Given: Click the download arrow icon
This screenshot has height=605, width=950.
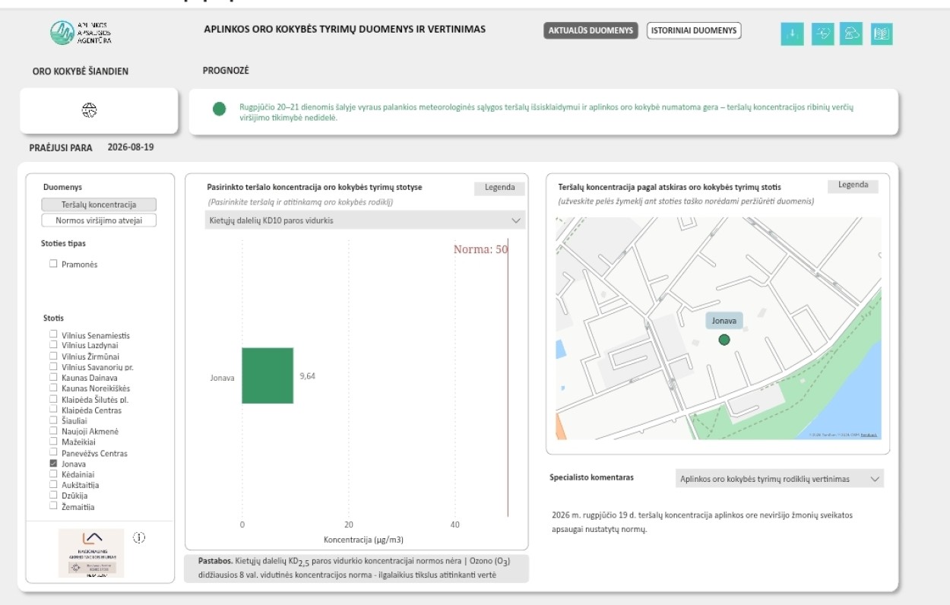Looking at the screenshot, I should pyautogui.click(x=792, y=33).
